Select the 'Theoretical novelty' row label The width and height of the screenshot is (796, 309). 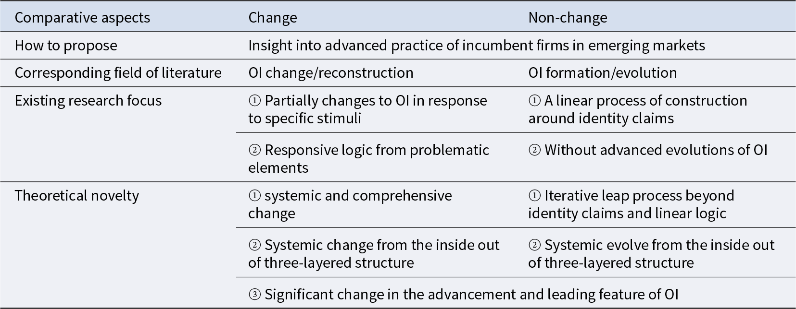tap(77, 196)
